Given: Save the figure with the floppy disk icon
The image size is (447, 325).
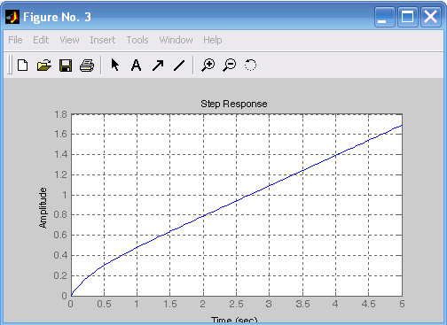Looking at the screenshot, I should pyautogui.click(x=66, y=66).
